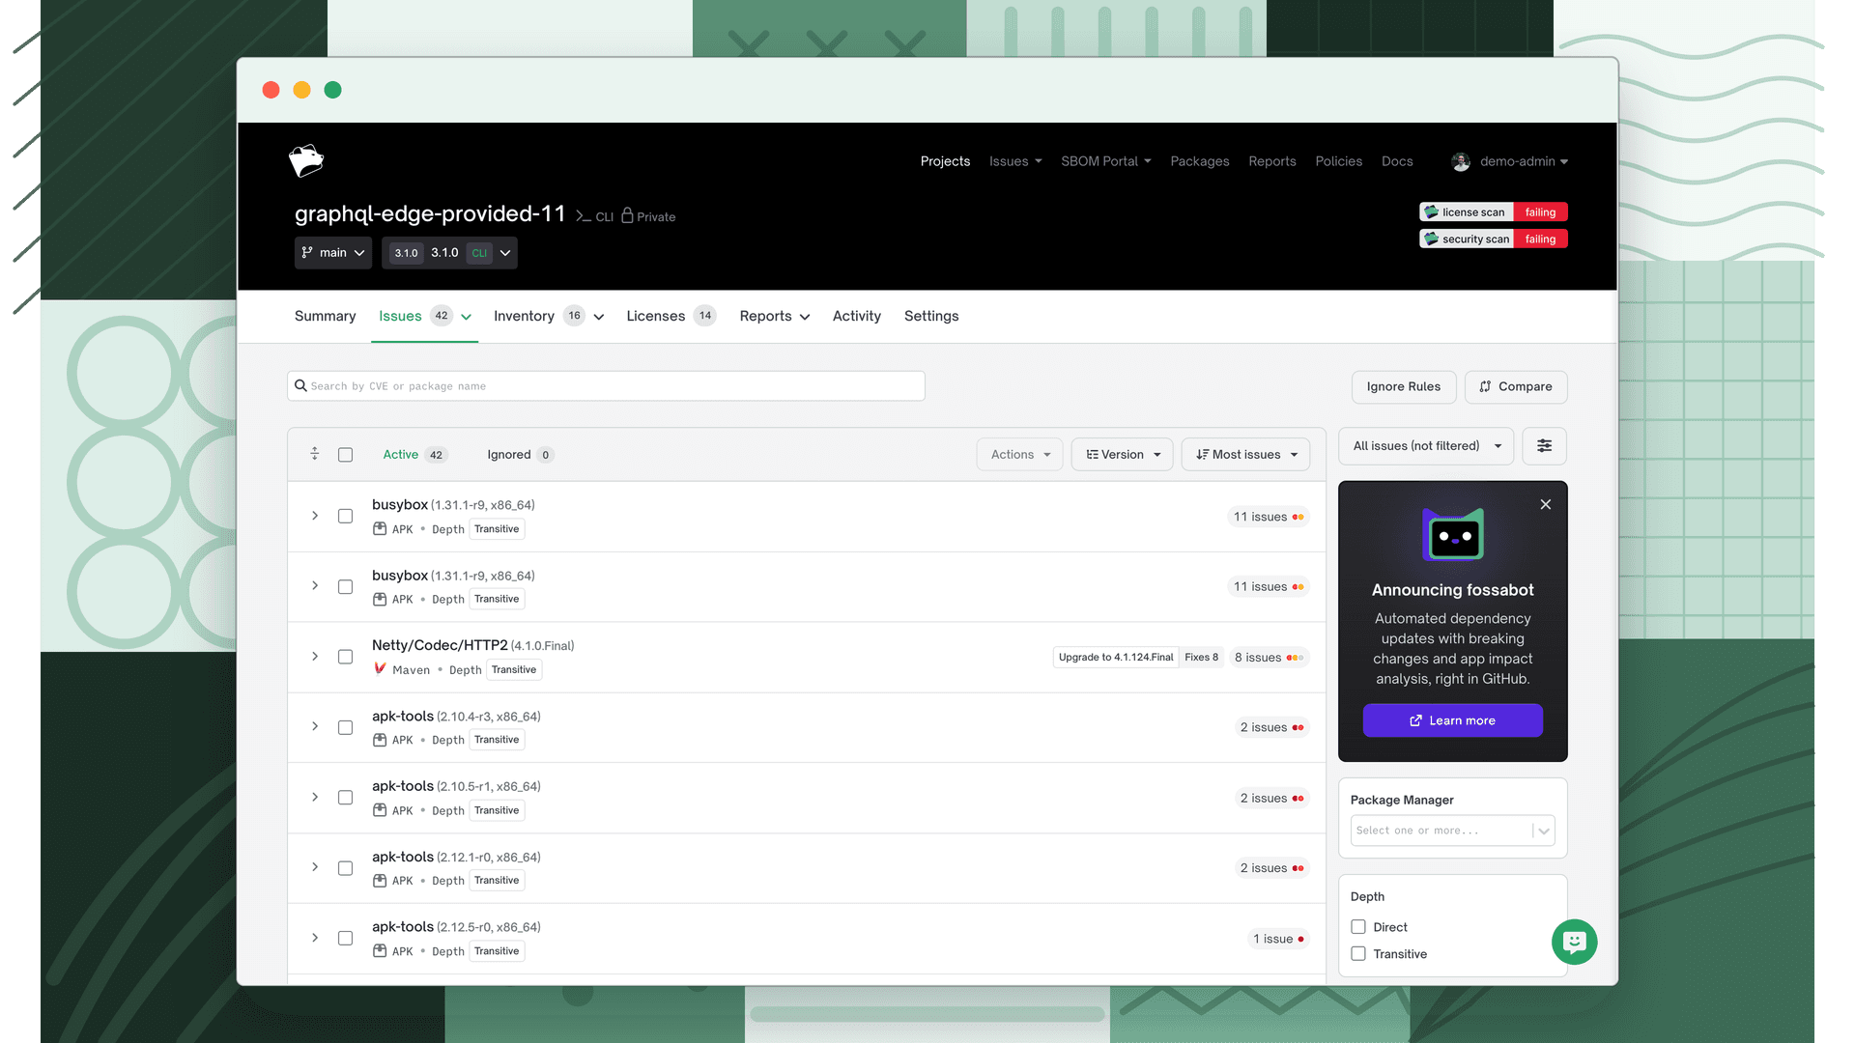
Task: Open the 3.1.0 revision dropdown
Action: pos(449,252)
